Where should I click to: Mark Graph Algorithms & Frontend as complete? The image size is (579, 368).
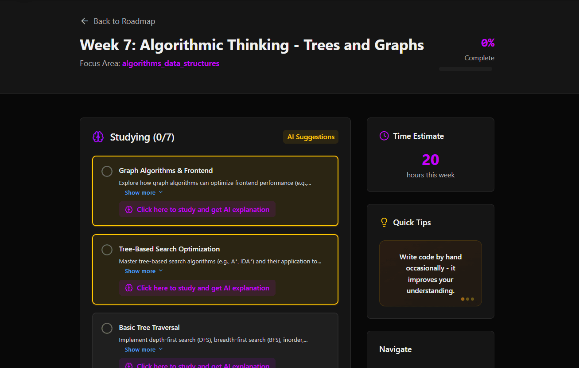107,171
